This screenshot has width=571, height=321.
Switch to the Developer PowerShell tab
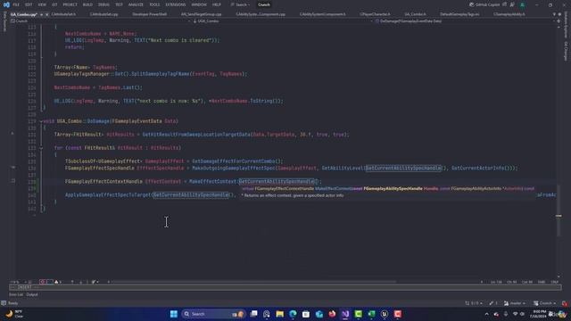click(150, 14)
